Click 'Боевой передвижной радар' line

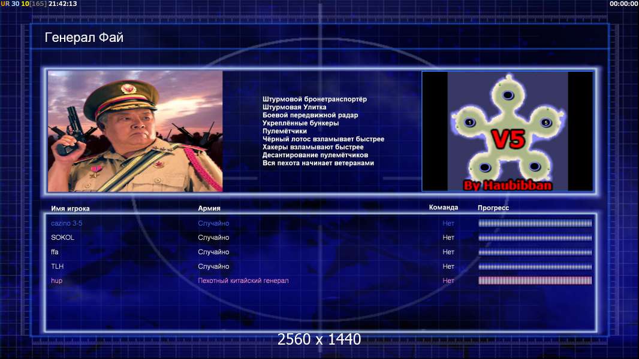point(310,115)
